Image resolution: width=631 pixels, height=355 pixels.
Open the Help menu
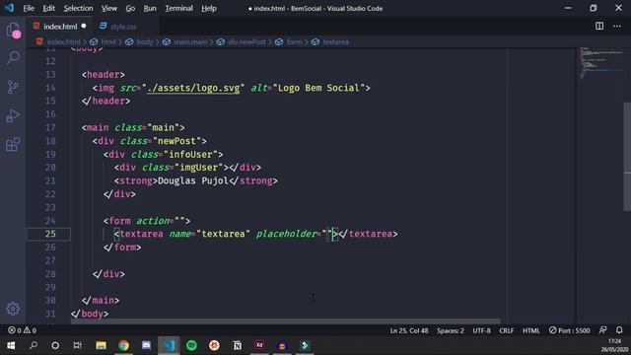[x=209, y=9]
